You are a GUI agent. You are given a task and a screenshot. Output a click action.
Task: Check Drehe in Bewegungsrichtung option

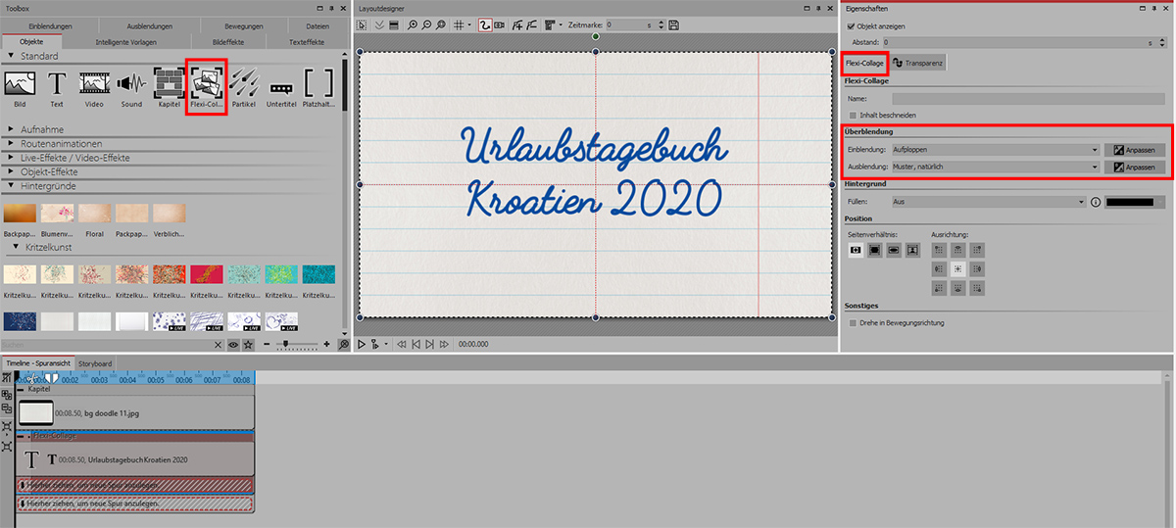tap(853, 322)
